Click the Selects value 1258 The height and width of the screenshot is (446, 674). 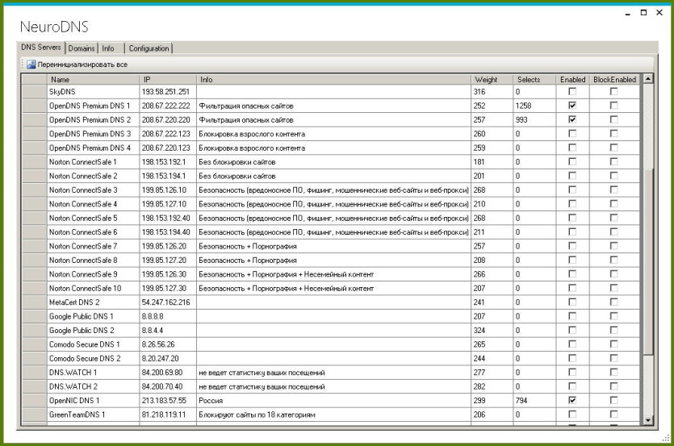[x=534, y=106]
